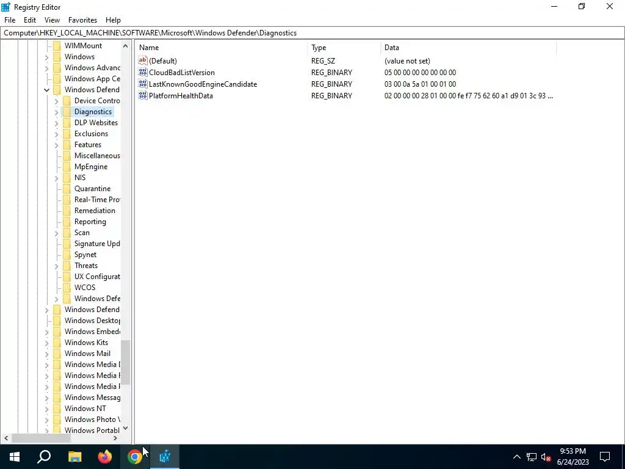Open File Explorer from taskbar

[x=74, y=457]
